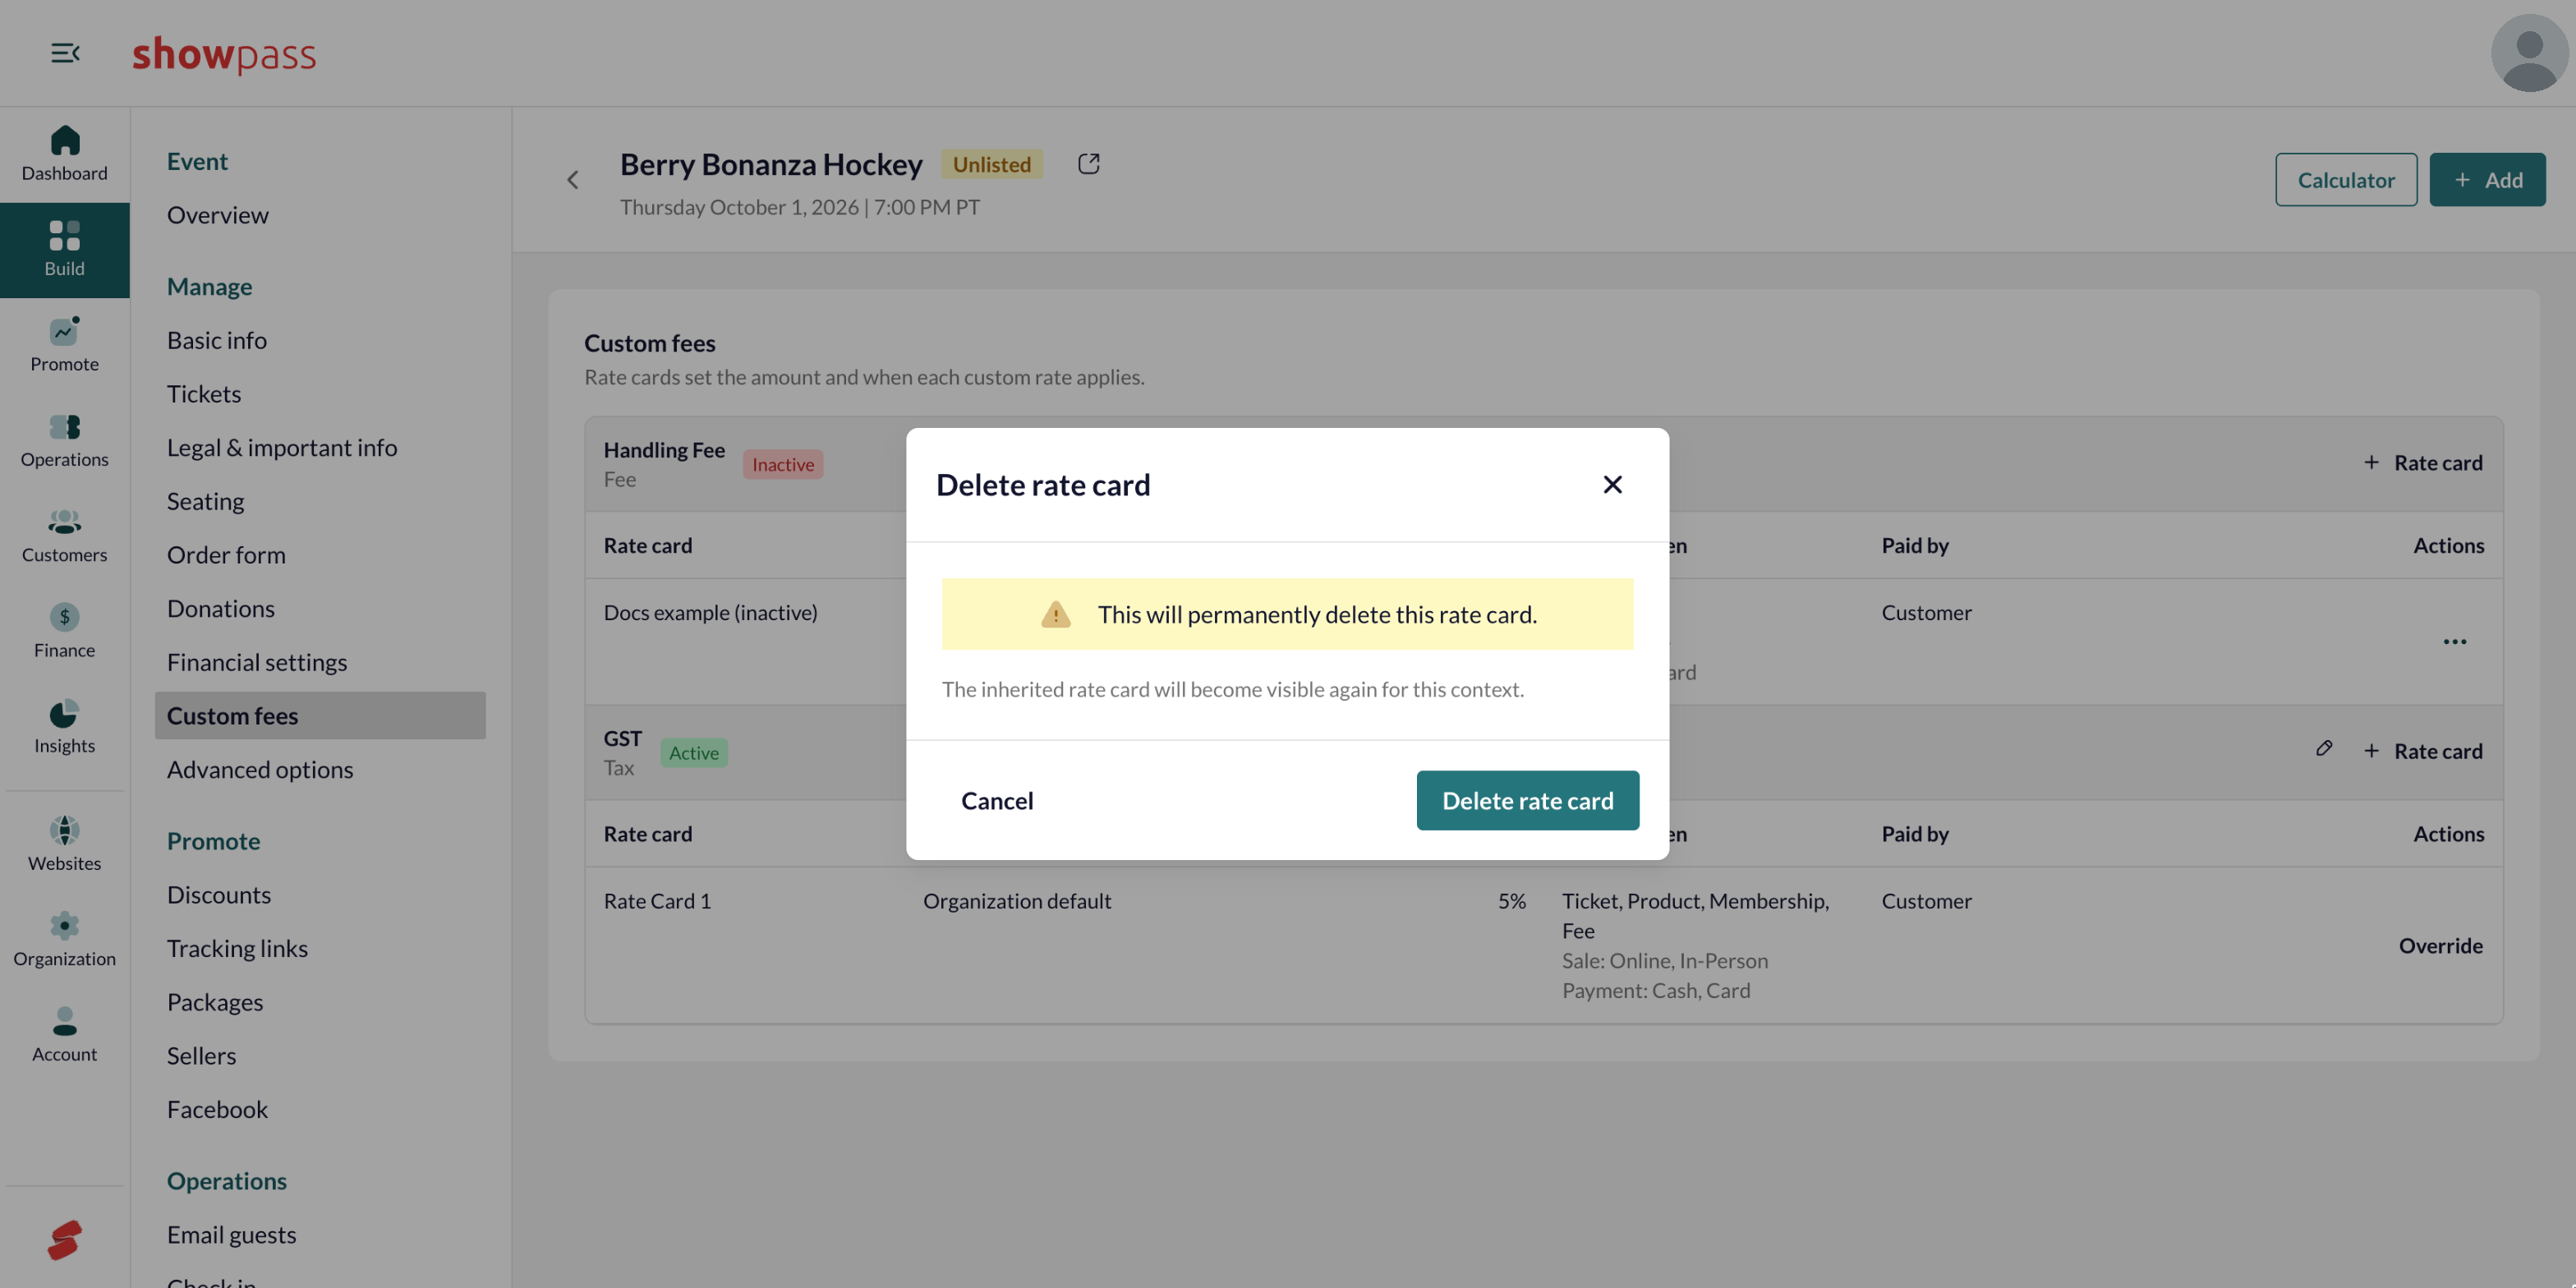Cancel the delete rate card dialog
This screenshot has height=1288, width=2576.
pyautogui.click(x=997, y=800)
